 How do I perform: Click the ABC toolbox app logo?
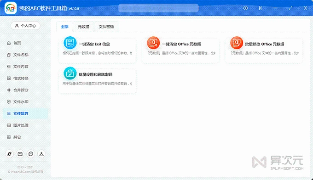[x=11, y=8]
